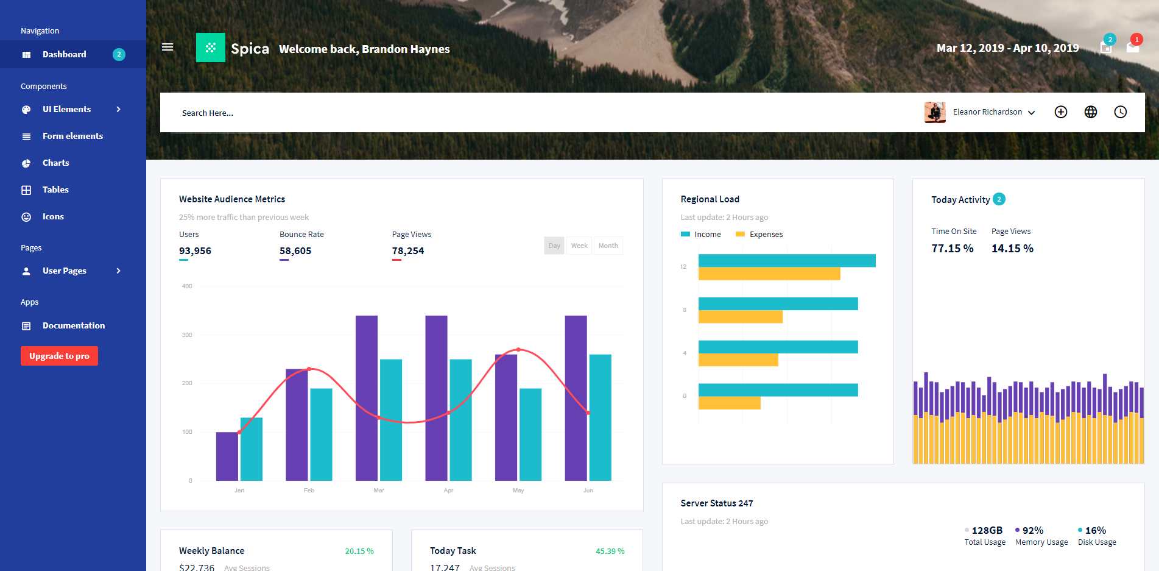Image resolution: width=1159 pixels, height=571 pixels.
Task: Open Charts from the sidebar
Action: pos(55,163)
